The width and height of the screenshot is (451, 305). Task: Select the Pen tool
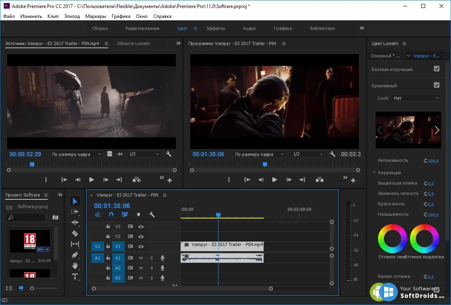(75, 255)
